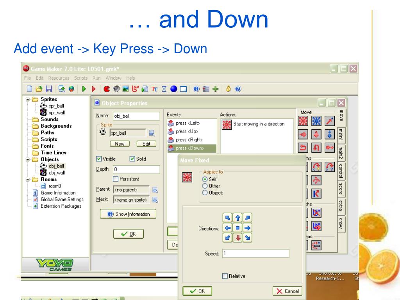
Task: Select the red Move Fixed action icon
Action: (303, 121)
